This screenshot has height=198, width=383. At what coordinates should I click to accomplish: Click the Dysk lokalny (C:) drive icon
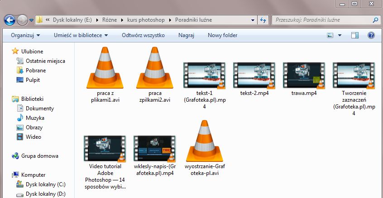pos(20,184)
